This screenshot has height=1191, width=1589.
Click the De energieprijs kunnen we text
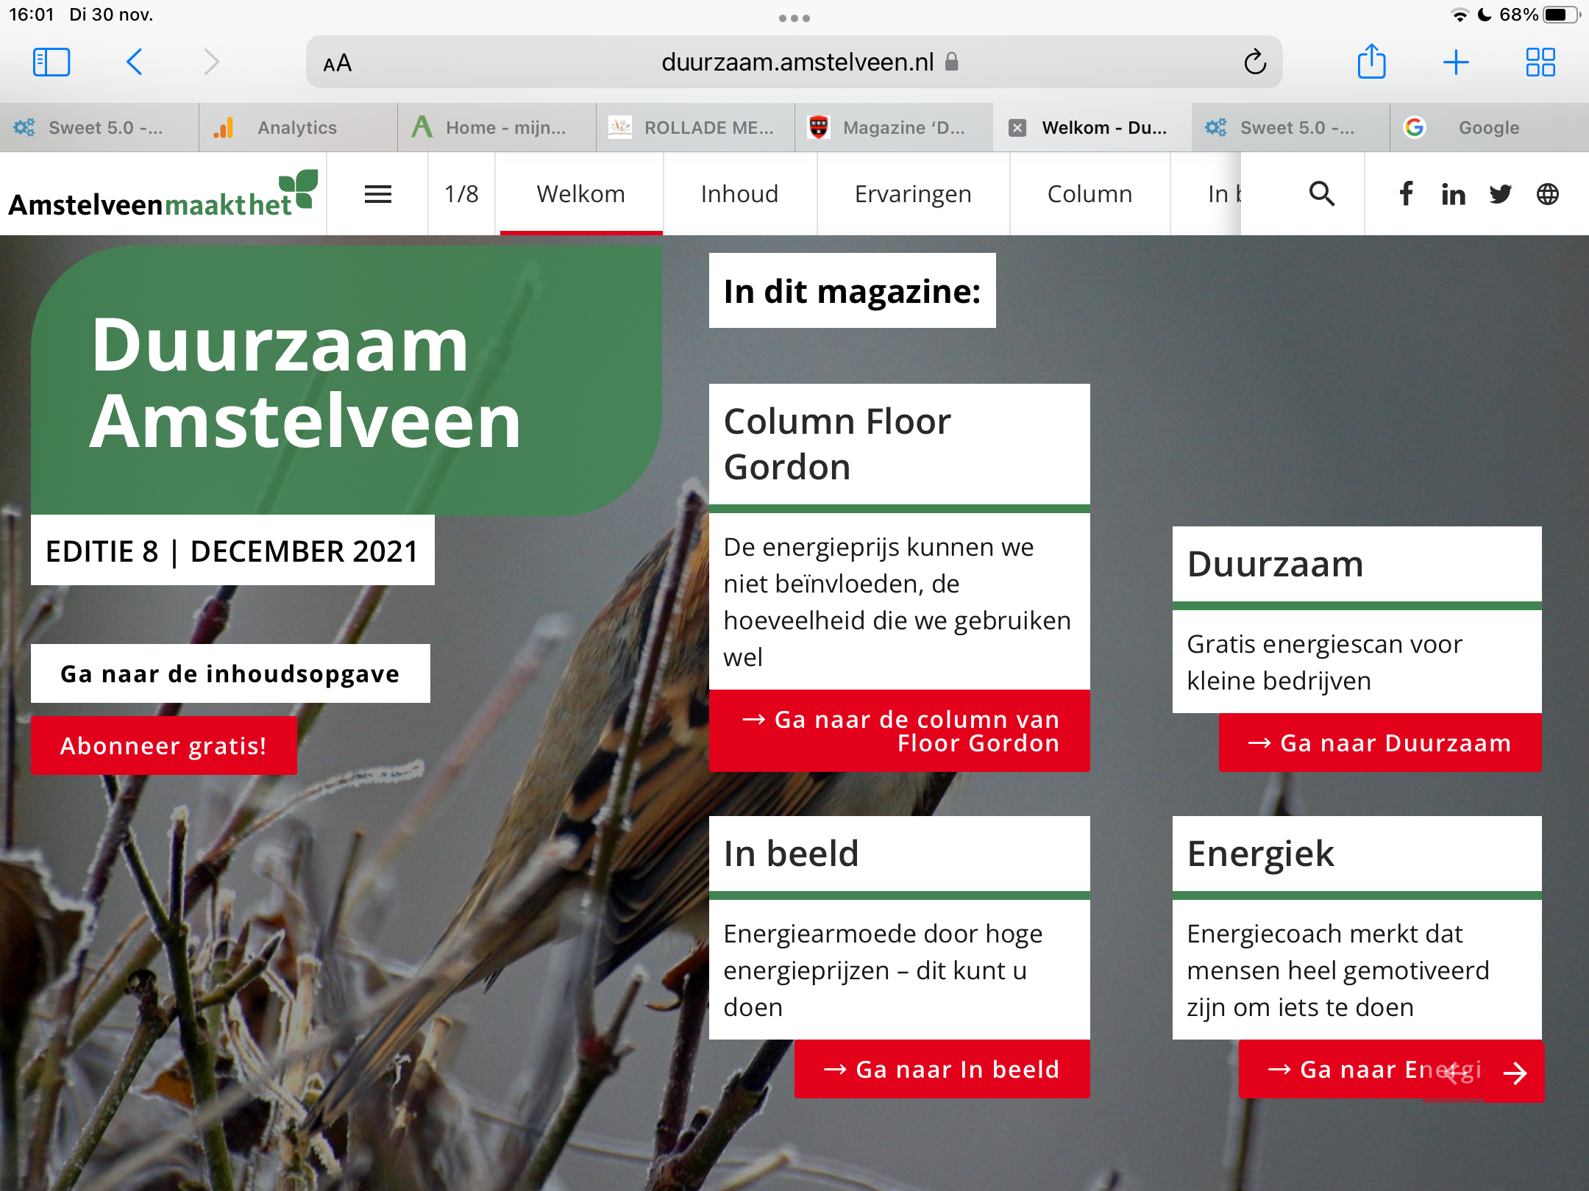click(x=897, y=601)
